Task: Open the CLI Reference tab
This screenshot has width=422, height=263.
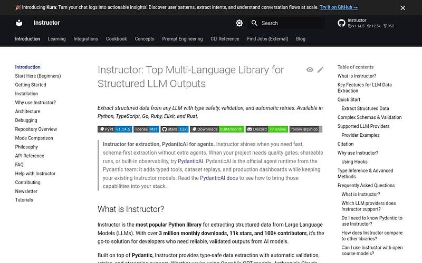Action: point(225,38)
